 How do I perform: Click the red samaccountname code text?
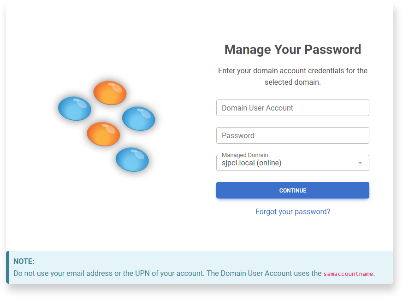click(x=348, y=274)
